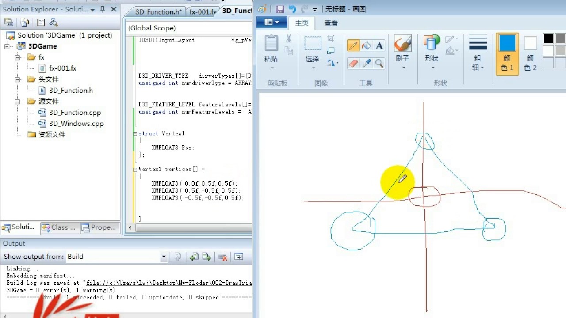Switch to the Class View panel tab
The width and height of the screenshot is (566, 318).
60,227
